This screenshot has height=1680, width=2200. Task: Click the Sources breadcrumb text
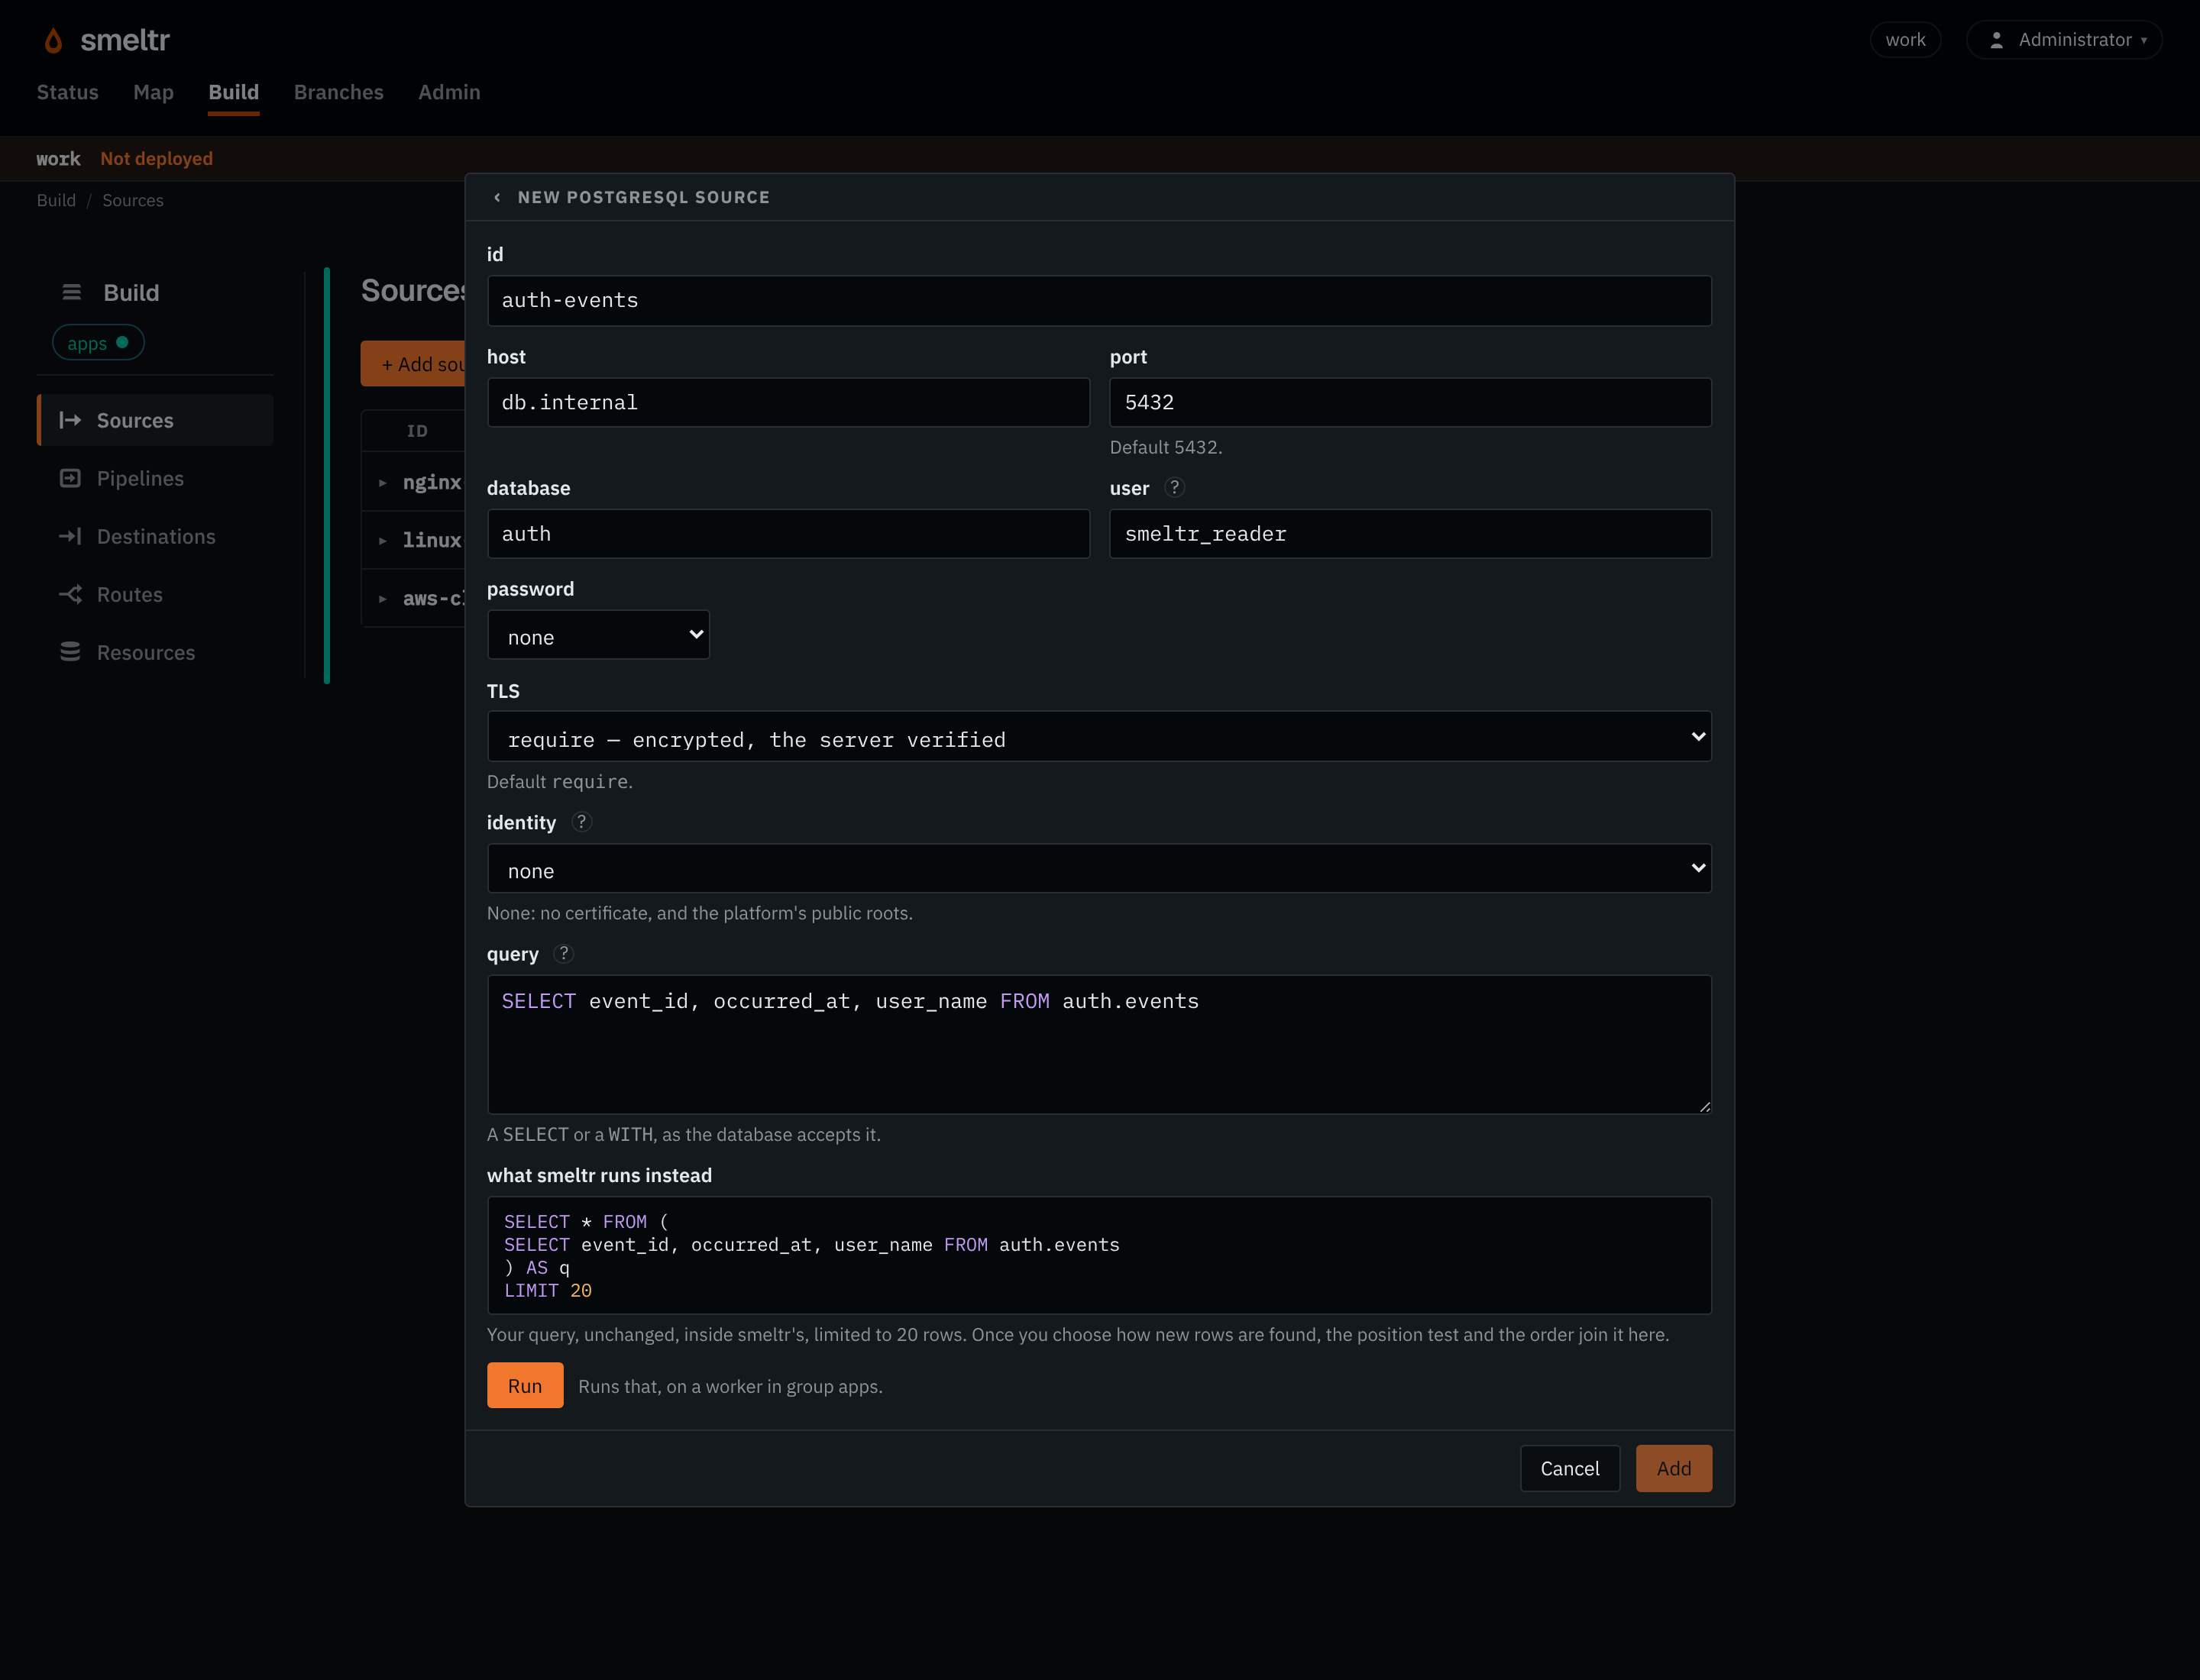133,200
